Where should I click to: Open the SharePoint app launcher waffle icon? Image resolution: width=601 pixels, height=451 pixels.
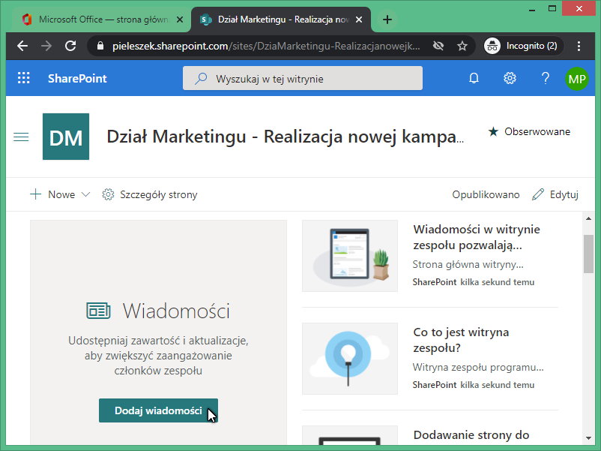click(x=22, y=77)
